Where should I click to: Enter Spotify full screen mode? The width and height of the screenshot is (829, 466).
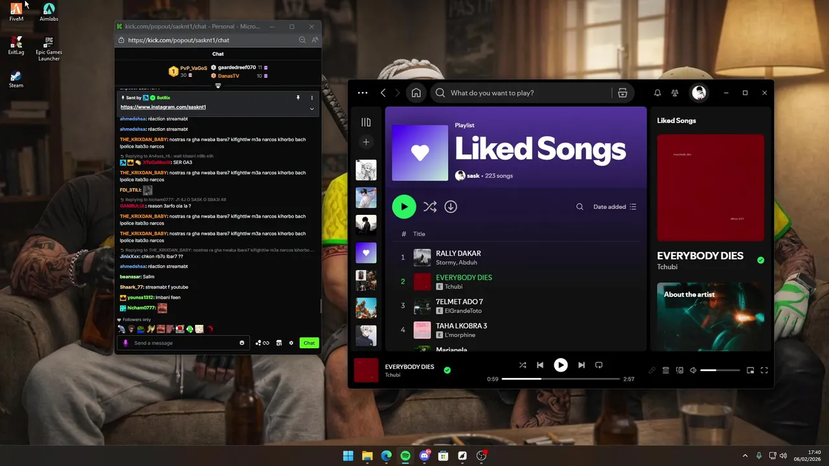click(764, 370)
